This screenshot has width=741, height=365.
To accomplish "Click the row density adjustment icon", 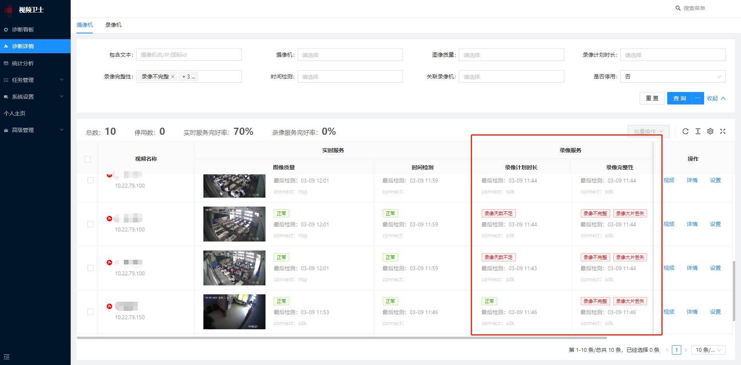I will [698, 131].
